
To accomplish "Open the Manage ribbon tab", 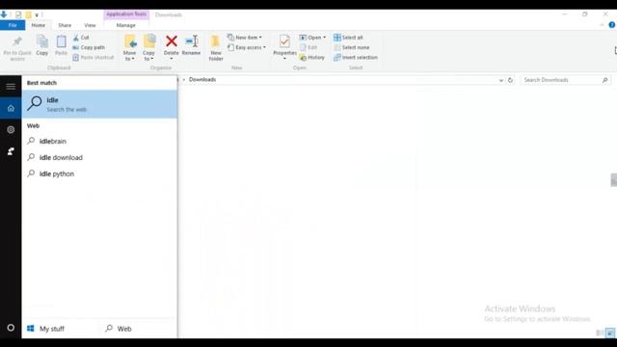I will tap(126, 25).
